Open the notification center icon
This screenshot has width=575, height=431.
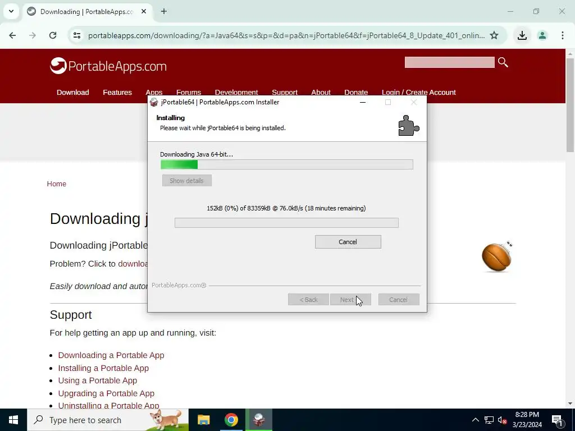(558, 420)
